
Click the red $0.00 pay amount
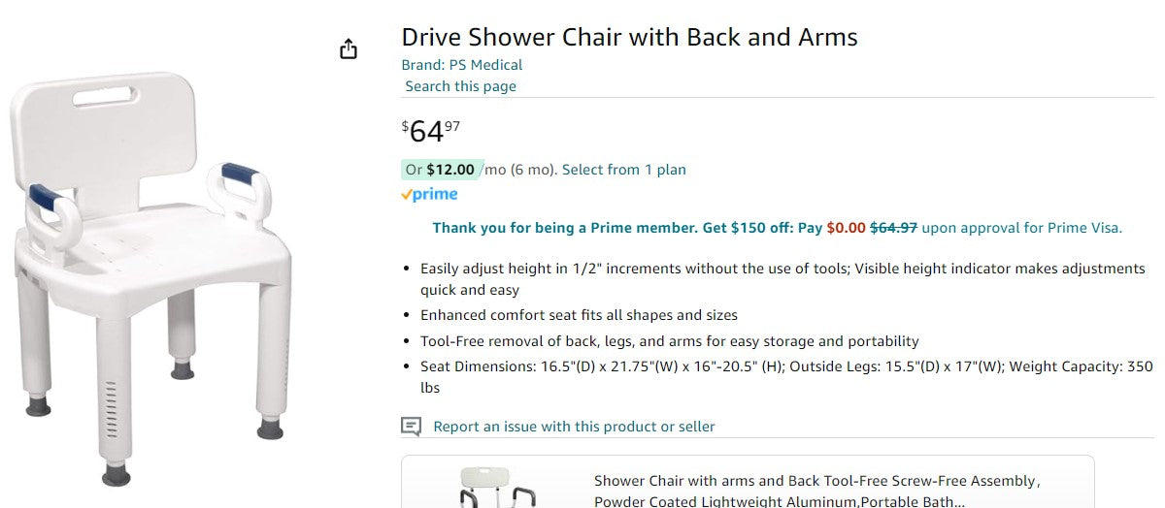tap(846, 228)
